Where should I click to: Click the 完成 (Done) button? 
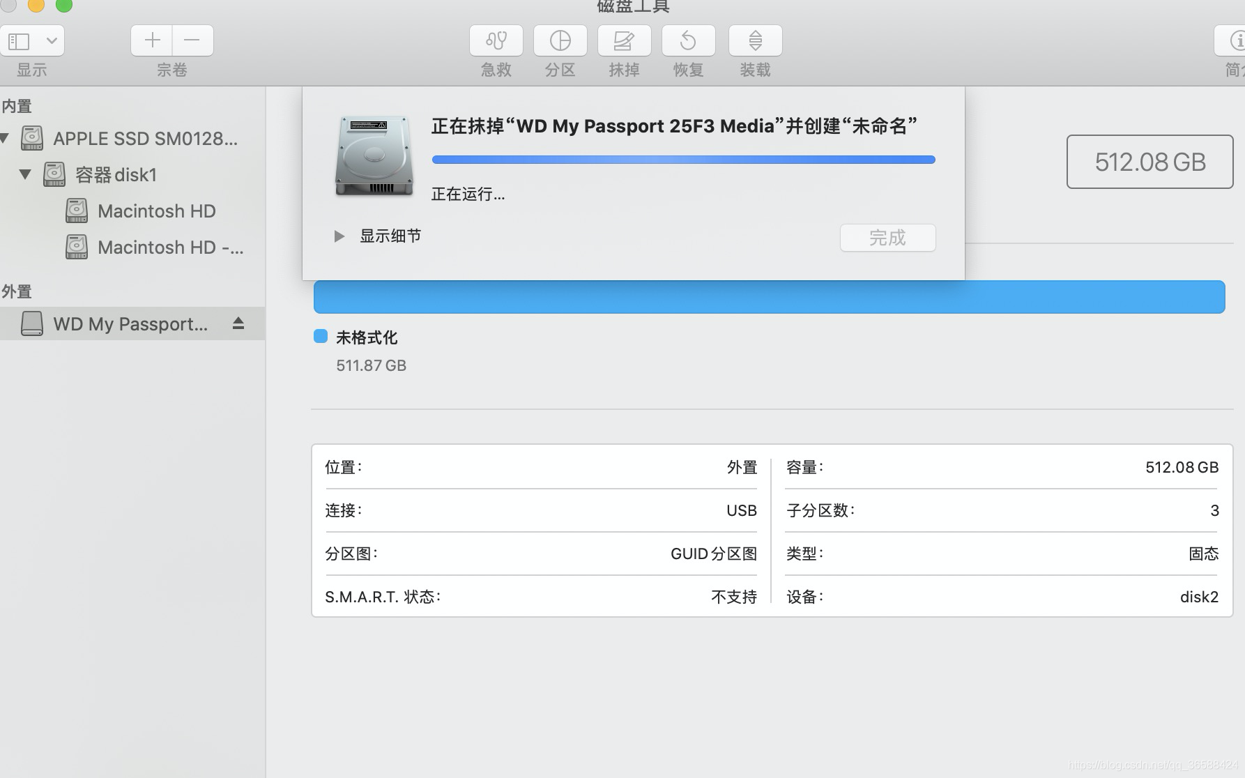[x=887, y=238]
